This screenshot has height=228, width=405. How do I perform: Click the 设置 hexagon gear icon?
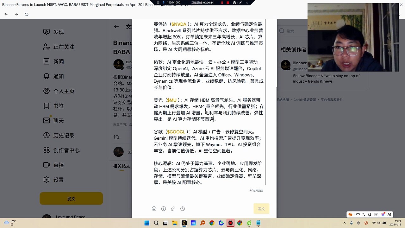click(x=47, y=180)
